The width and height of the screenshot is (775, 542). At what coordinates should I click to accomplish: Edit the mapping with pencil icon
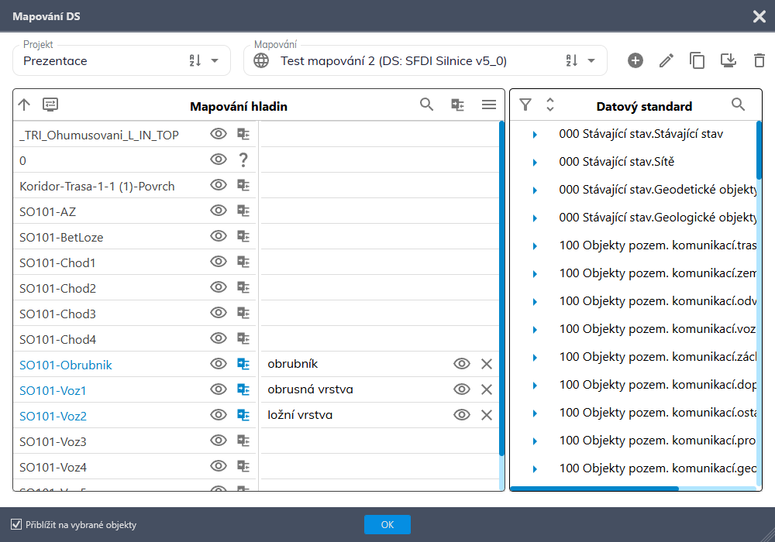click(x=666, y=60)
